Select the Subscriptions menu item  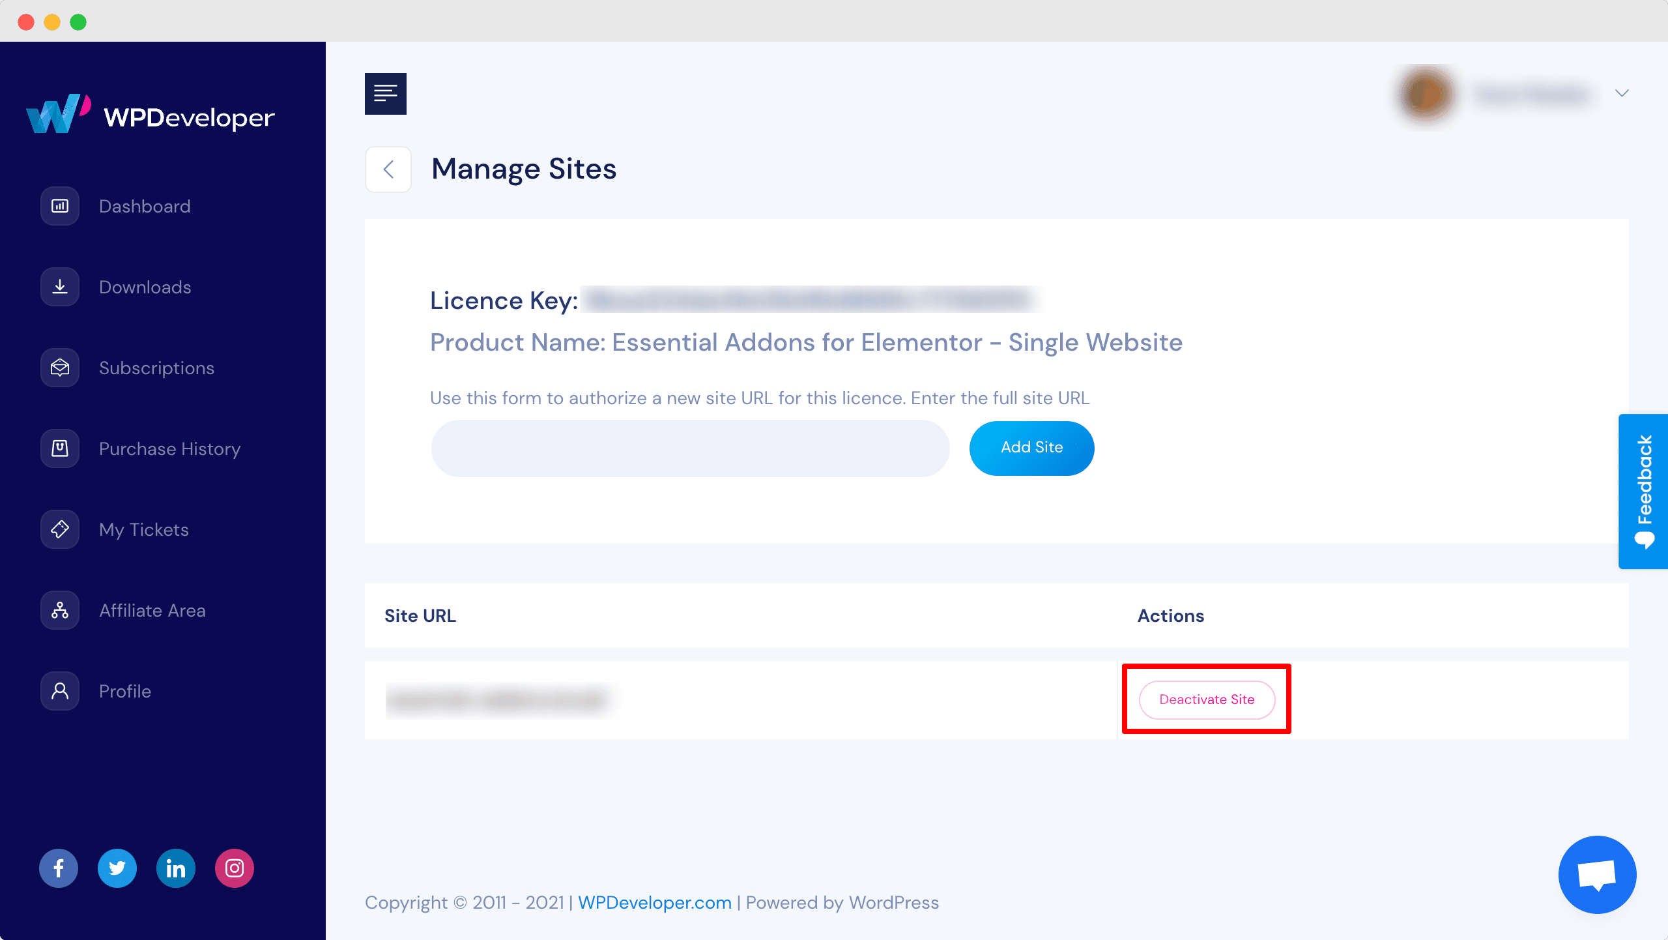point(156,367)
